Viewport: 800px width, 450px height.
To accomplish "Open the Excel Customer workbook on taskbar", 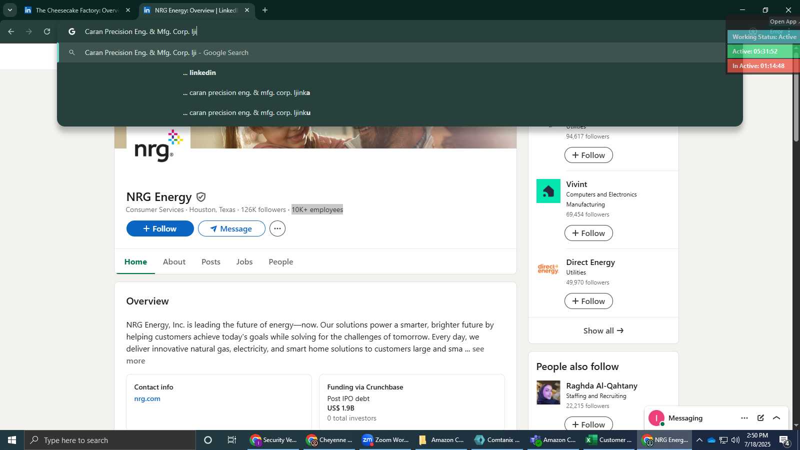I will [x=609, y=440].
